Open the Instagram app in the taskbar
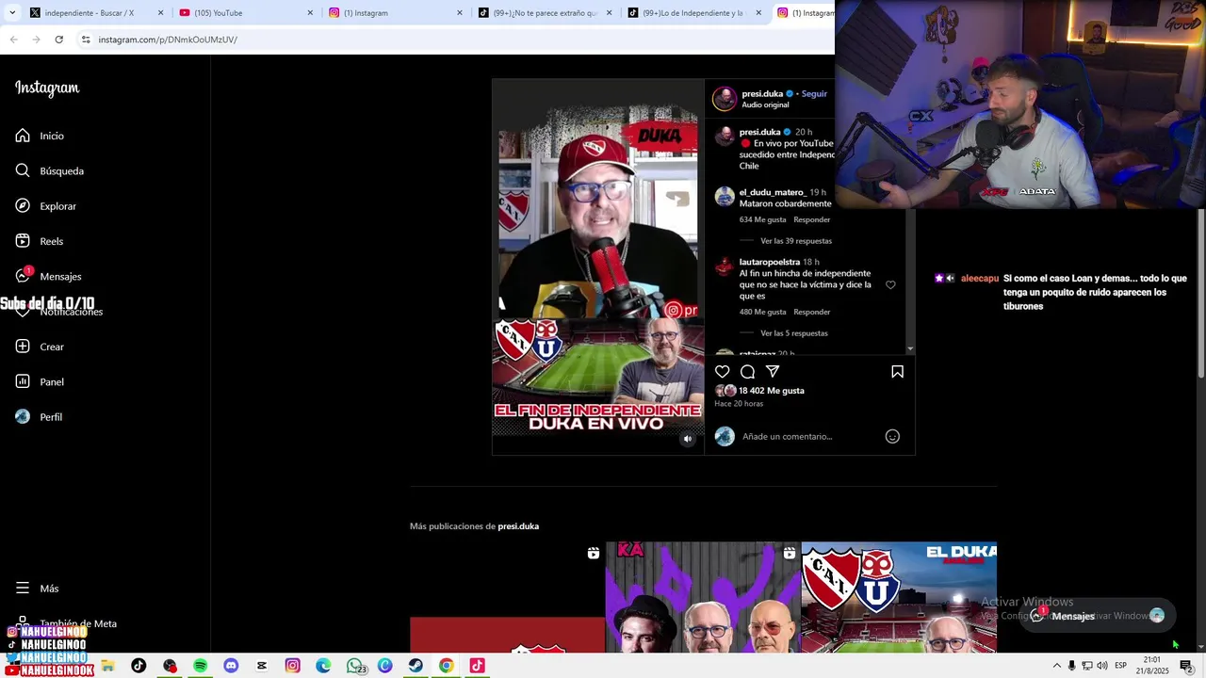This screenshot has width=1206, height=678. (x=293, y=666)
